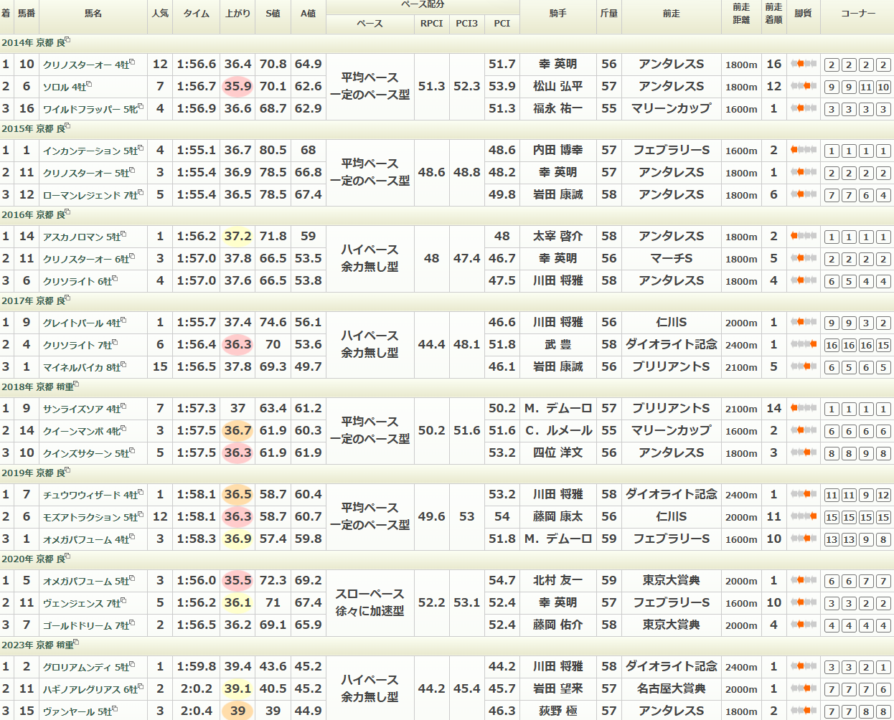Open horse page for チュウワウィザード 4牡
The image size is (894, 720).
(x=90, y=496)
